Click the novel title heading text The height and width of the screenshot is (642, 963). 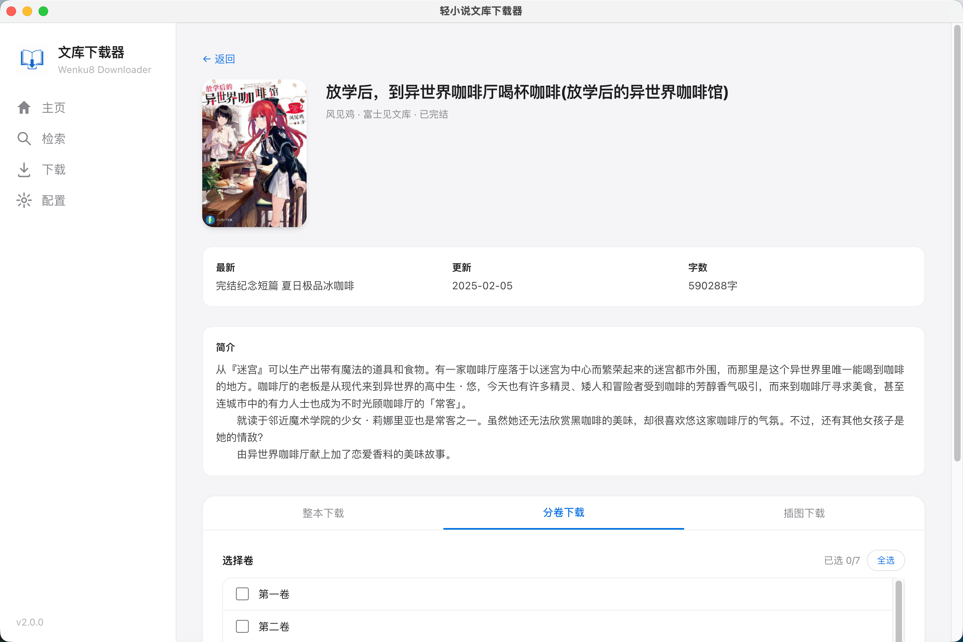pyautogui.click(x=527, y=92)
